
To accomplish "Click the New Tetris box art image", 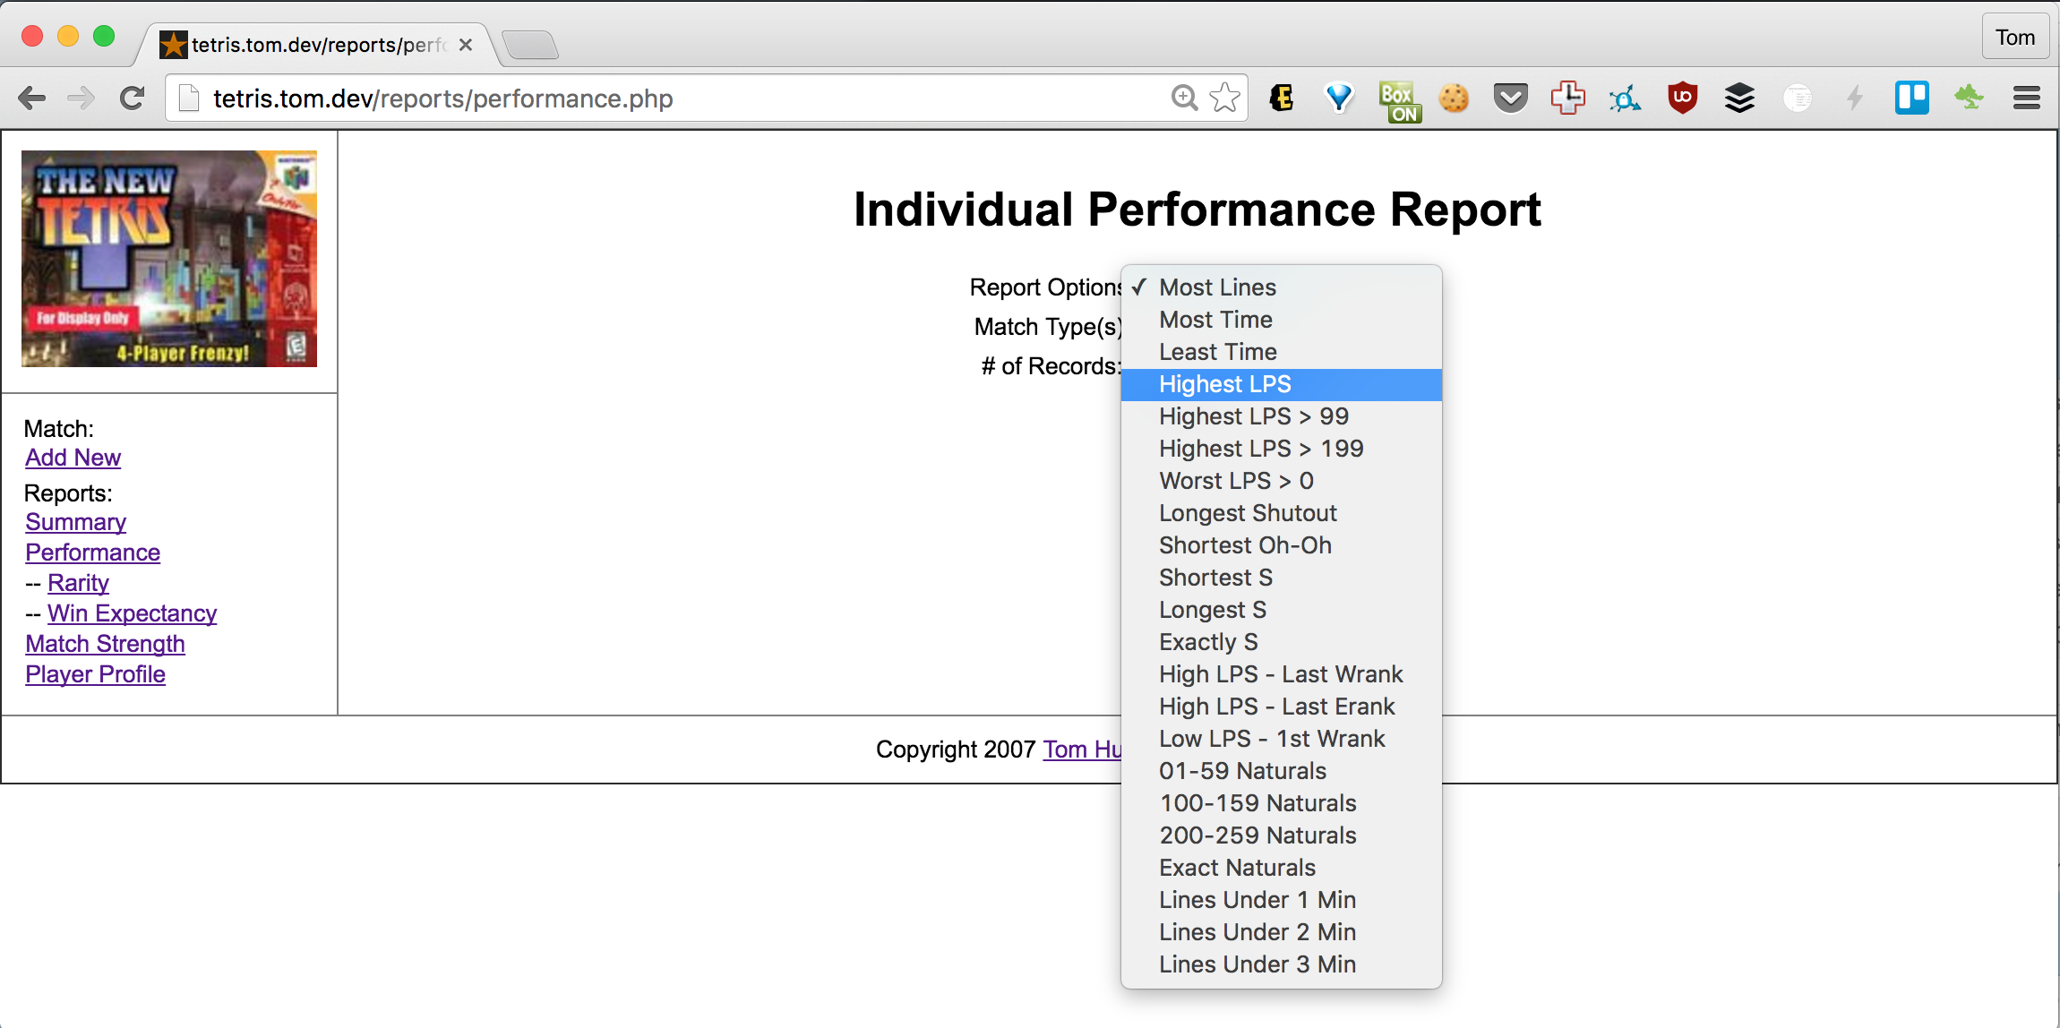I will [x=169, y=259].
